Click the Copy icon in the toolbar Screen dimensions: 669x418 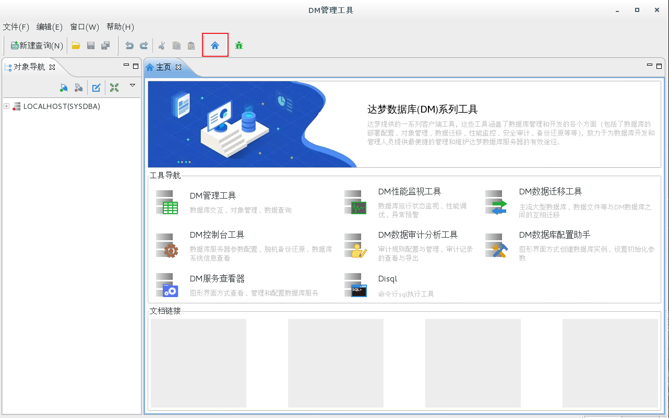pyautogui.click(x=176, y=46)
